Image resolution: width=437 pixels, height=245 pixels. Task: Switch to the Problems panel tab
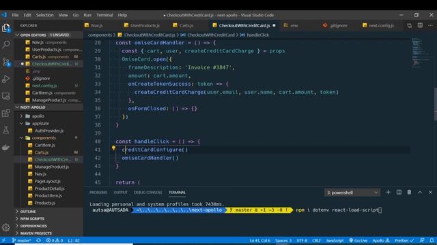tap(98, 193)
